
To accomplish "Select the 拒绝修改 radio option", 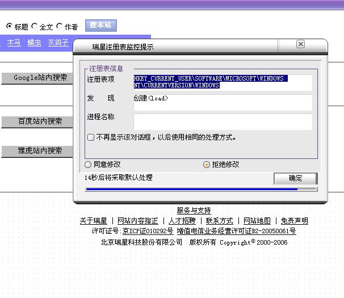I will [207, 165].
